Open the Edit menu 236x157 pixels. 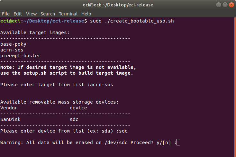coord(18,14)
